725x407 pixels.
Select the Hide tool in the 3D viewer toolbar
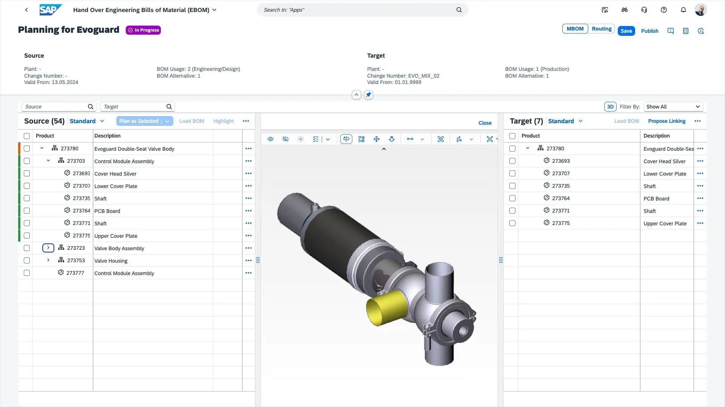285,139
